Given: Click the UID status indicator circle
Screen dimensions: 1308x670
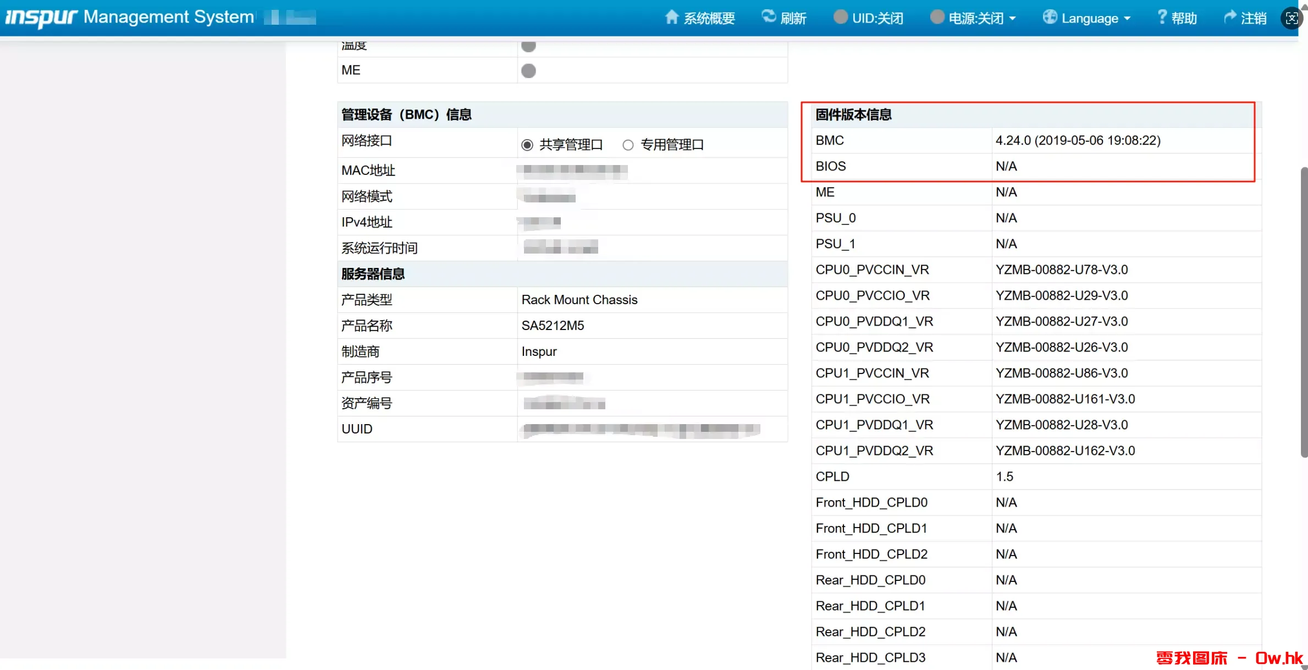Looking at the screenshot, I should click(840, 17).
